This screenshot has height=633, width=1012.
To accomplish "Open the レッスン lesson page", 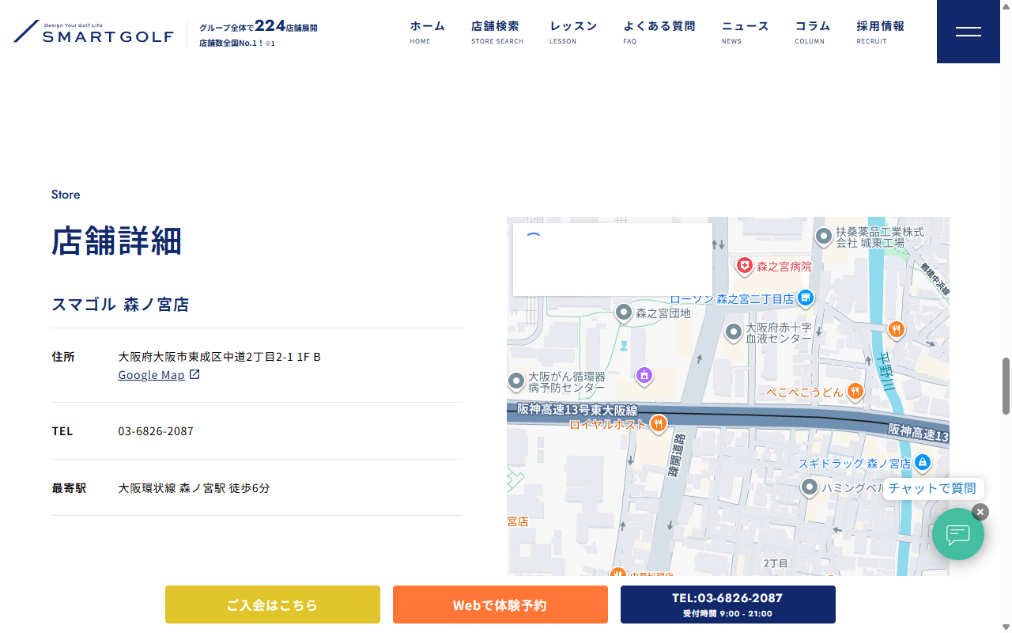I will click(573, 32).
